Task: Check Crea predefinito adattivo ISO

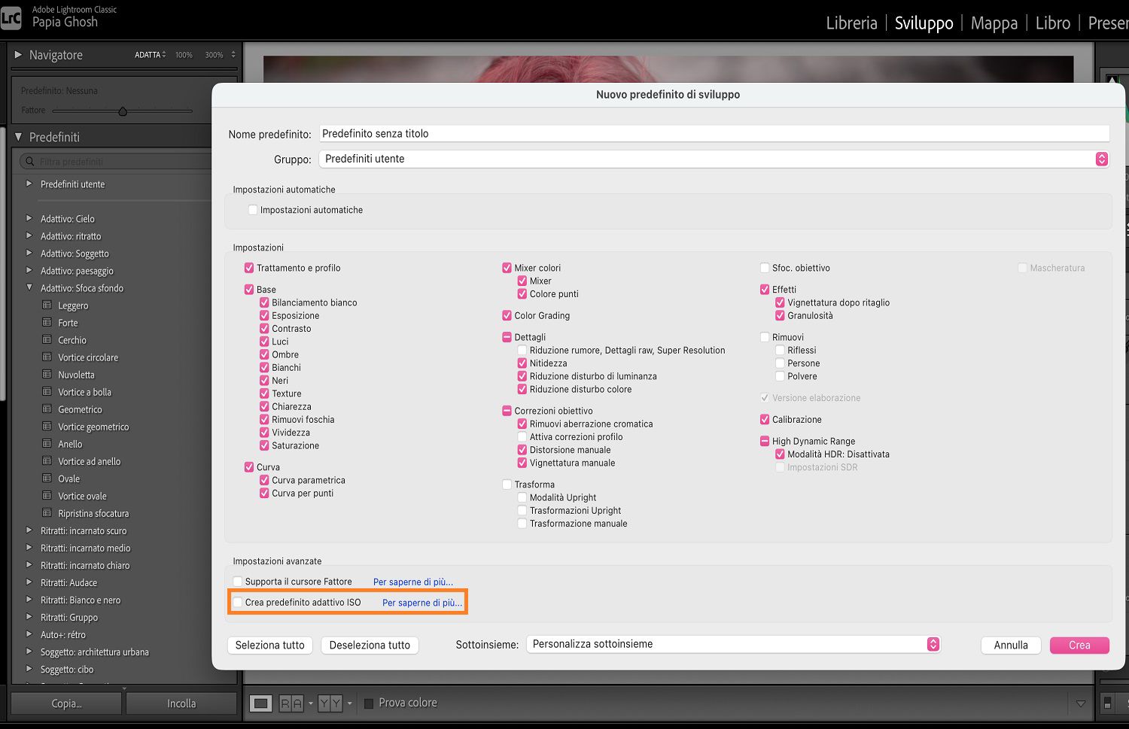Action: point(238,603)
